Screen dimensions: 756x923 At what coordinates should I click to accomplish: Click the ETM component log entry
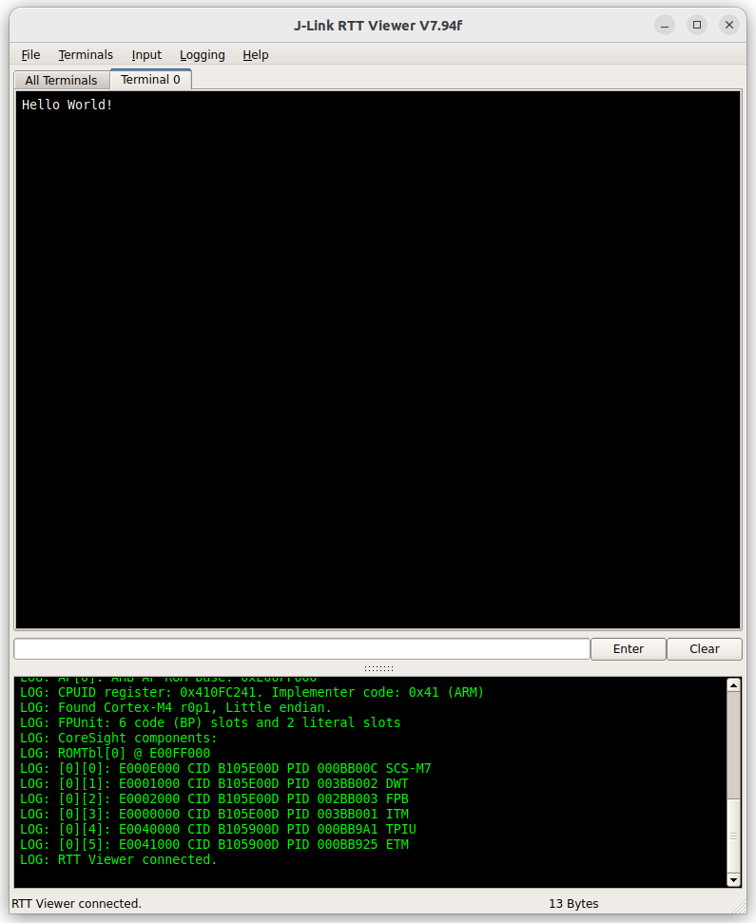(214, 844)
